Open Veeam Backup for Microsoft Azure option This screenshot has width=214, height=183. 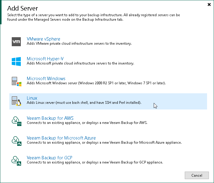(x=61, y=138)
